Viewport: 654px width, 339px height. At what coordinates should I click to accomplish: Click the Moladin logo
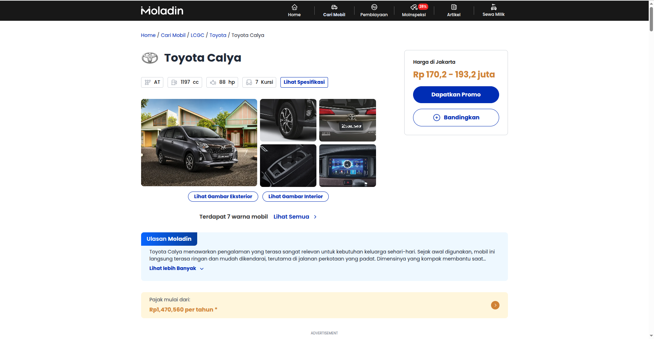tap(162, 11)
